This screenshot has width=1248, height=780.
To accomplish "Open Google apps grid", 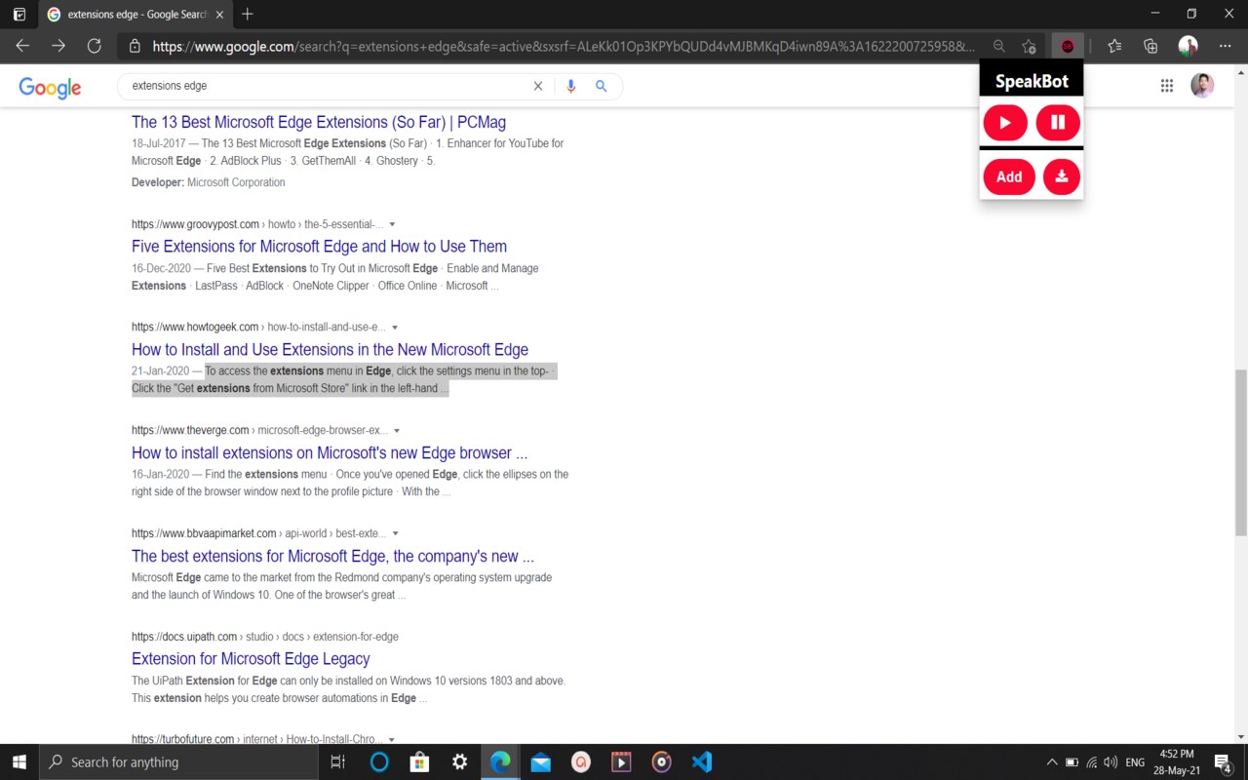I will tap(1167, 86).
